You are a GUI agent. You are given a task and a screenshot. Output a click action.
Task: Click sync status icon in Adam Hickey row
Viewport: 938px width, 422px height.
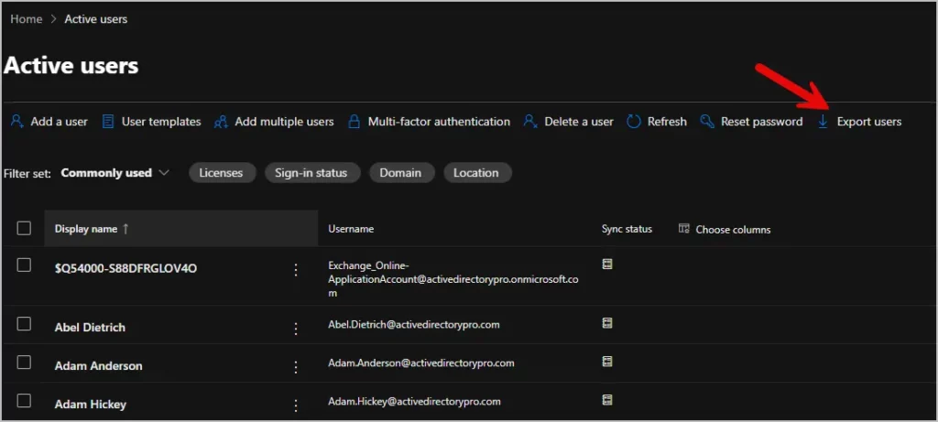[607, 400]
